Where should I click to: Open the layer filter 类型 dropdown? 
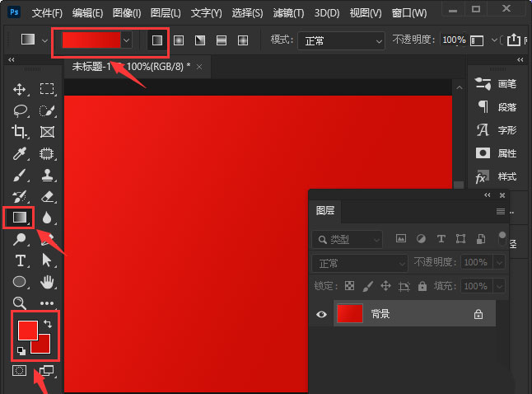point(347,240)
